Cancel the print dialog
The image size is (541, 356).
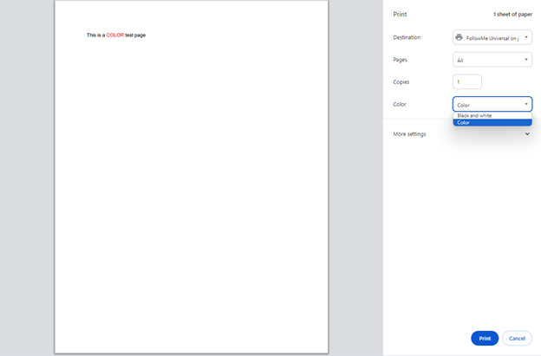click(517, 338)
